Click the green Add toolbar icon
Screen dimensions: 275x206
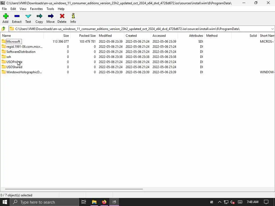tap(6, 16)
